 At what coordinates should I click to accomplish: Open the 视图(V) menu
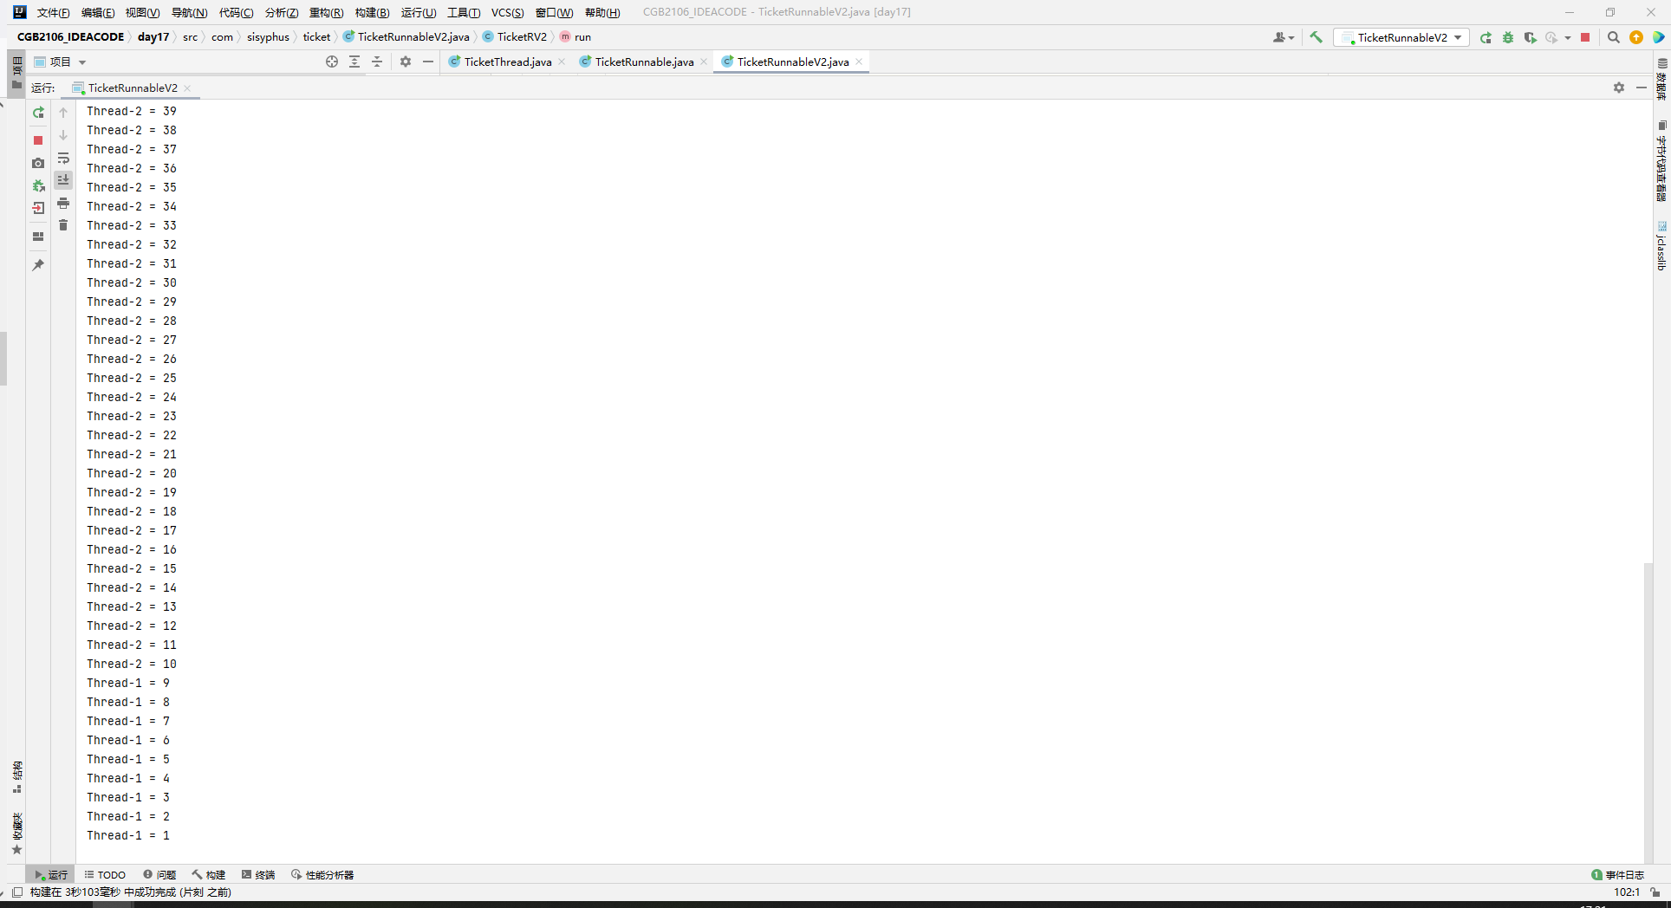(142, 12)
